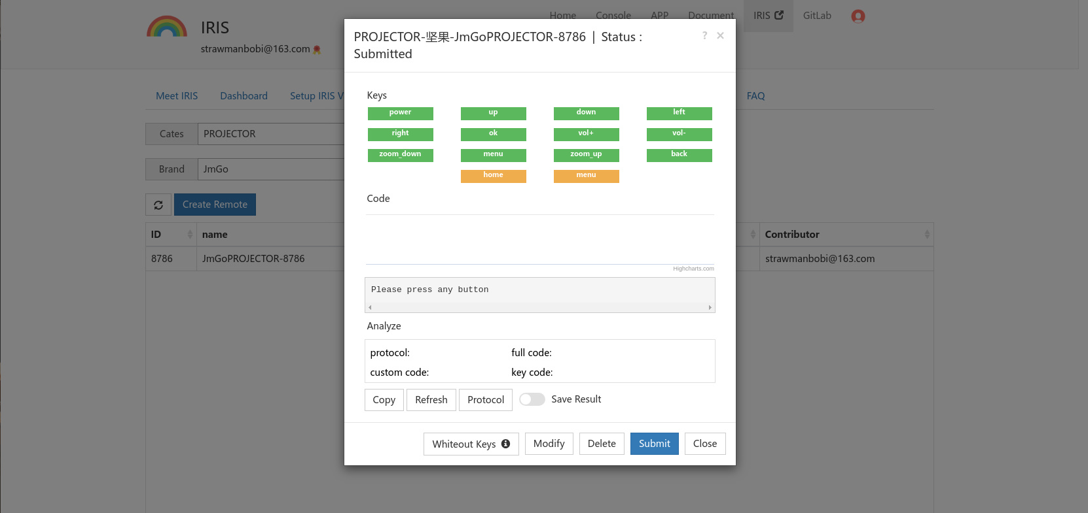Viewport: 1088px width, 513px height.
Task: Click the blue Submit button
Action: click(654, 444)
